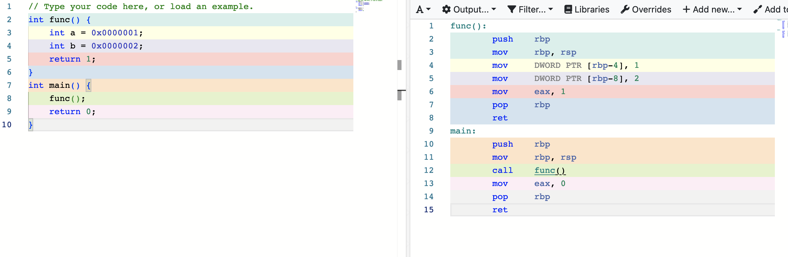Screen dimensions: 788x257
Task: Click assembly 'mov DWORD PTR [rbp-8], 2'
Action: click(x=612, y=78)
